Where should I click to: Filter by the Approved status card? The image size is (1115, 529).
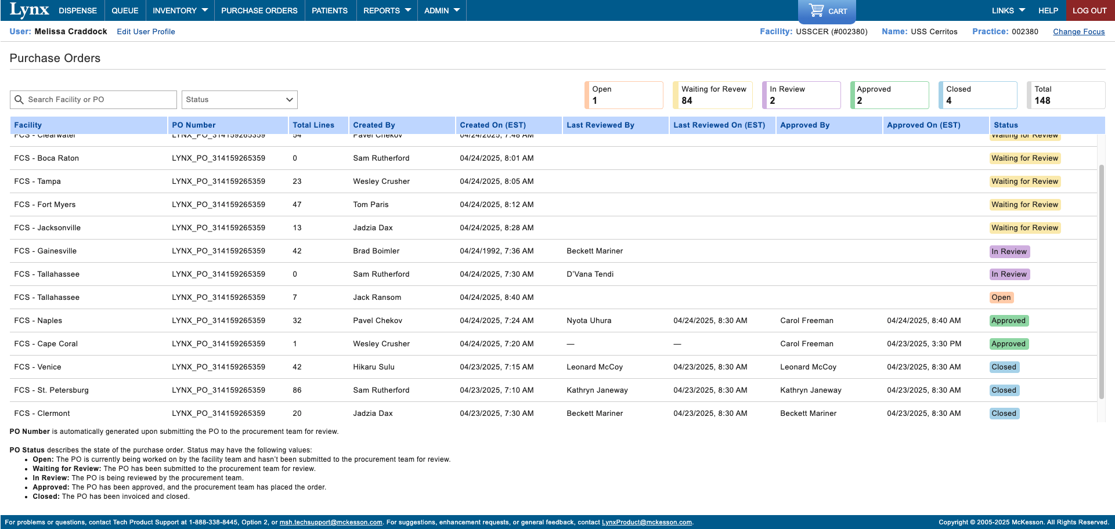890,95
